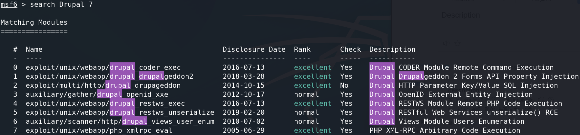Image resolution: width=580 pixels, height=135 pixels.
Task: Click description 'Drupalgeddon 2 Forms API Property Injection'
Action: click(x=489, y=76)
